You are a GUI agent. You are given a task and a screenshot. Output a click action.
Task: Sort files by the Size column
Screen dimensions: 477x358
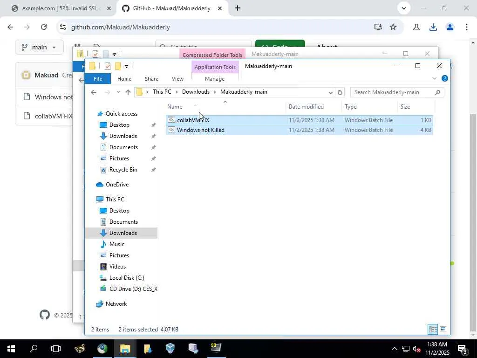[x=416, y=107]
